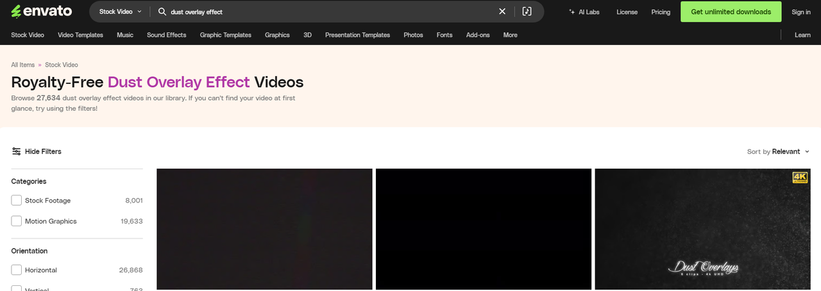Check the Motion Graphics checkbox
Viewport: 821px width, 291px height.
point(17,221)
